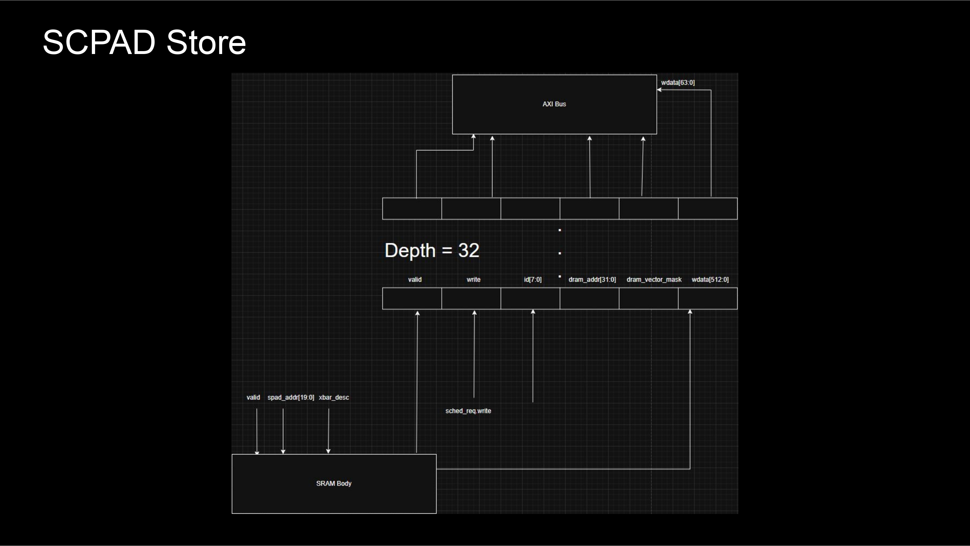This screenshot has height=546, width=970.
Task: Click the Depth = 32 text
Action: tap(432, 251)
